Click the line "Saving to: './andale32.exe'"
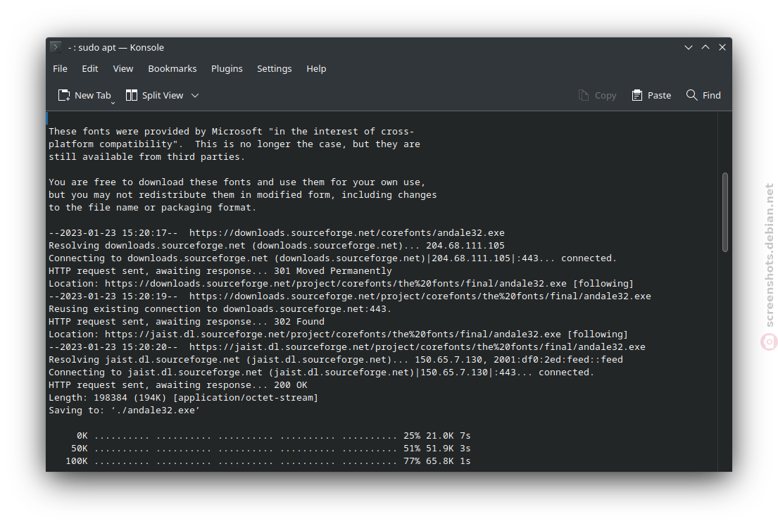The image size is (778, 526). coord(124,411)
